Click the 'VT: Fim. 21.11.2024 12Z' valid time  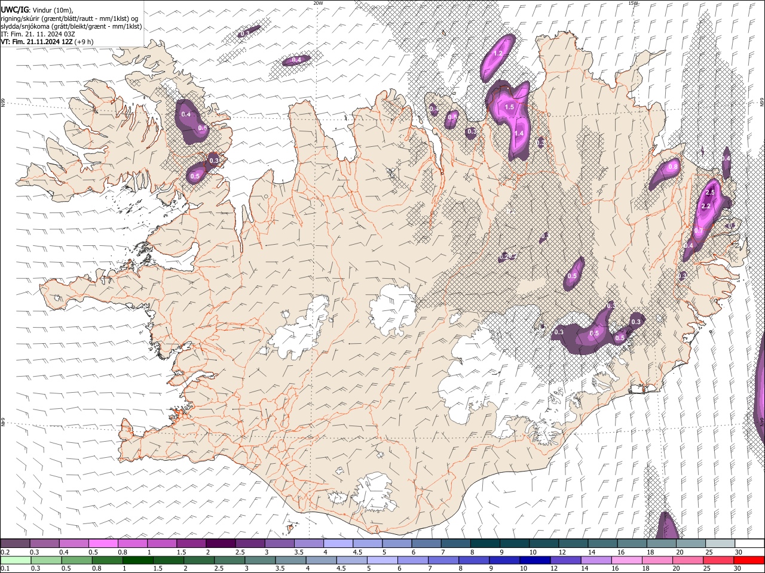[x=36, y=42]
